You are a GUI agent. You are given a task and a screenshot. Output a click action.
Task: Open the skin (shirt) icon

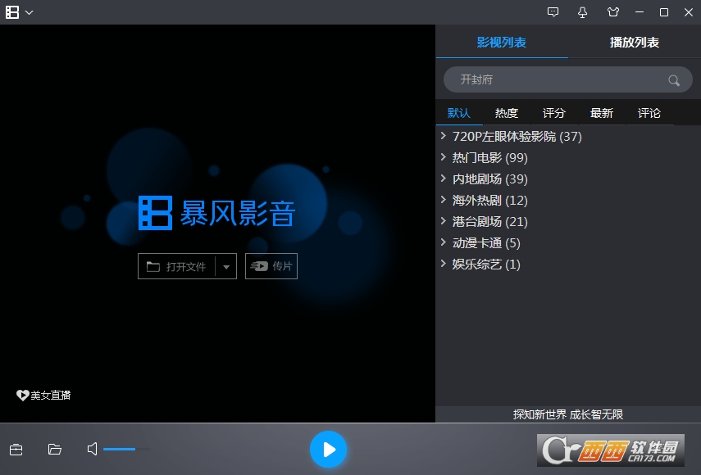pyautogui.click(x=612, y=12)
